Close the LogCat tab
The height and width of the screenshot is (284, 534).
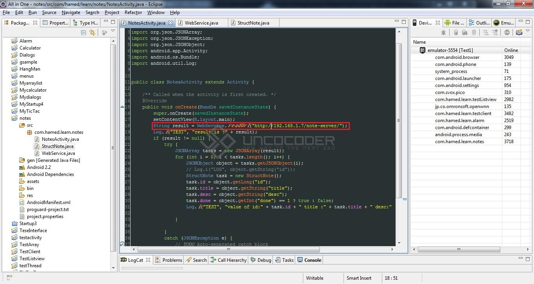[149, 260]
